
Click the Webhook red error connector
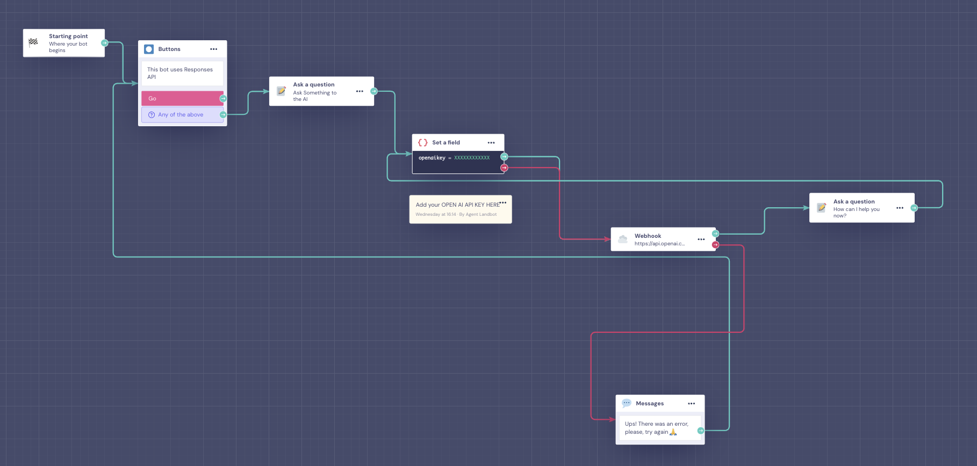715,245
